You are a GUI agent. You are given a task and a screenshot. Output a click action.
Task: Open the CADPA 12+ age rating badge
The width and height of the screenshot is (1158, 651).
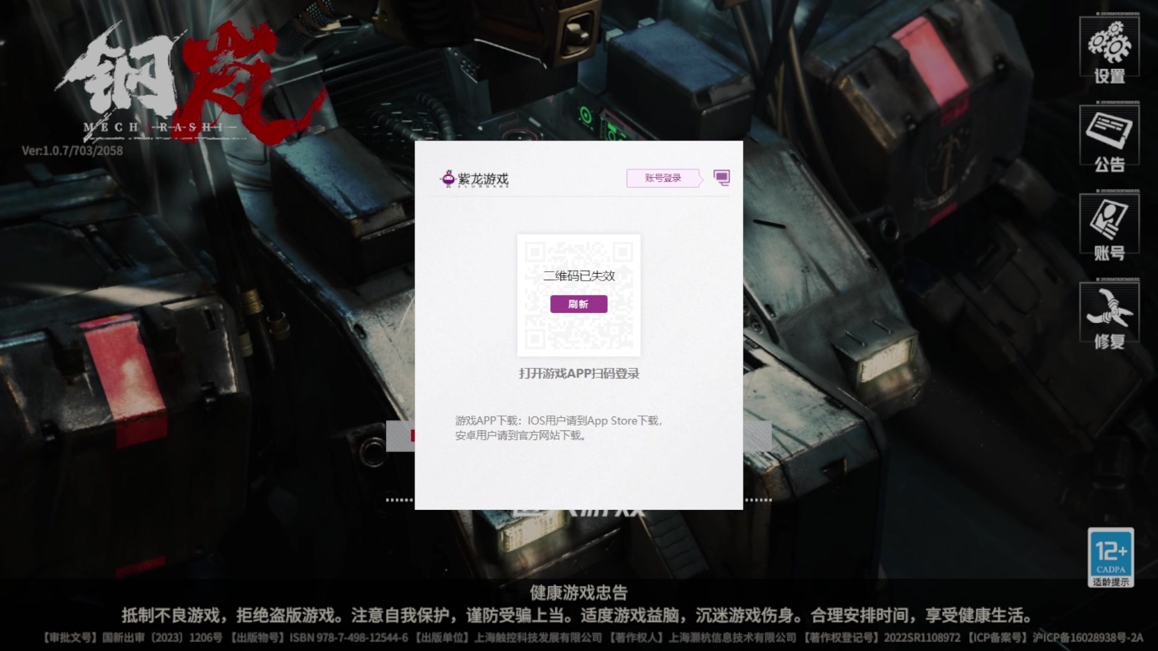pos(1111,558)
